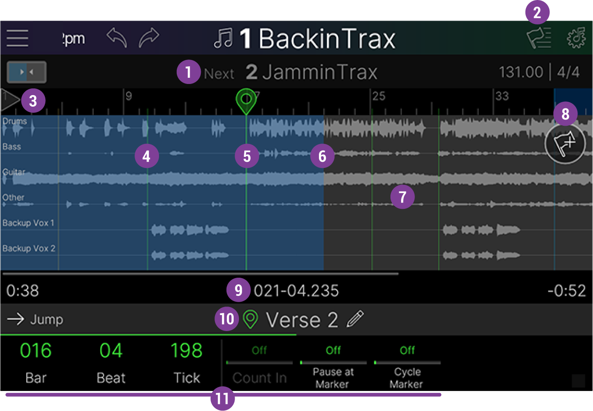
Task: Click the Jump button
Action: tap(36, 319)
